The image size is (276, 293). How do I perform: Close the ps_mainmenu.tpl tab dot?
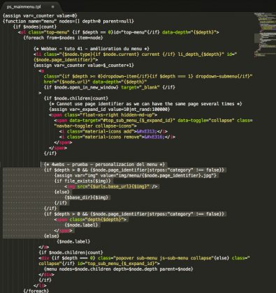click(52, 7)
